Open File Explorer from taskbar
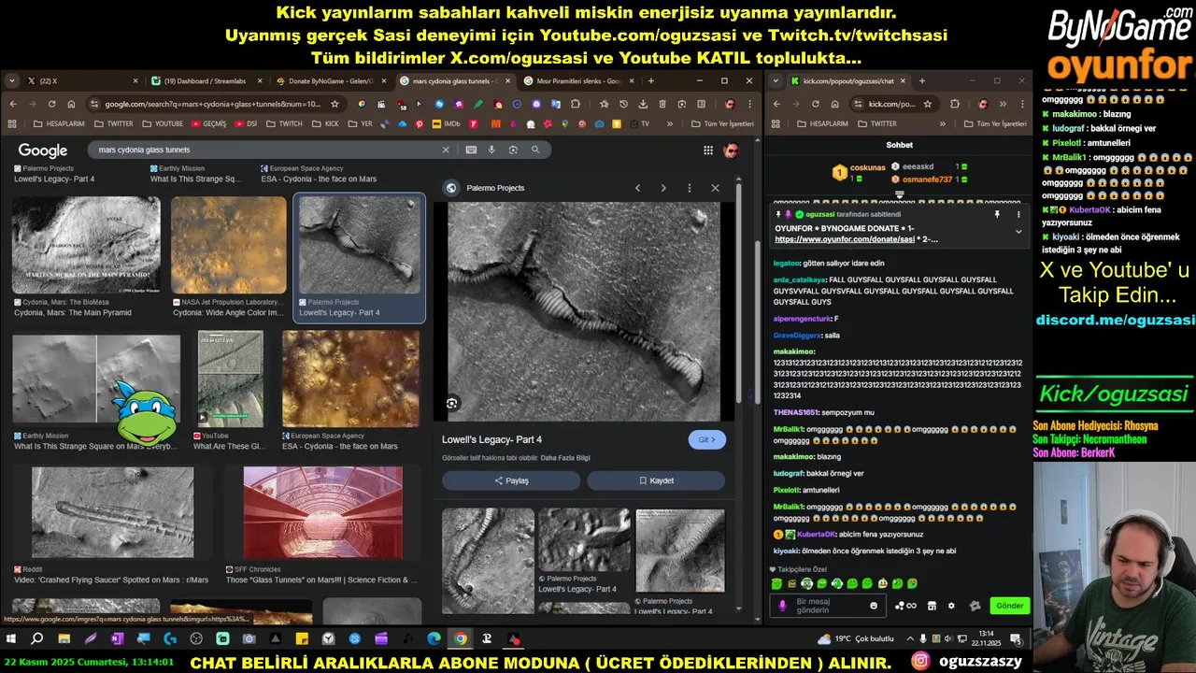This screenshot has width=1196, height=673. point(64,639)
